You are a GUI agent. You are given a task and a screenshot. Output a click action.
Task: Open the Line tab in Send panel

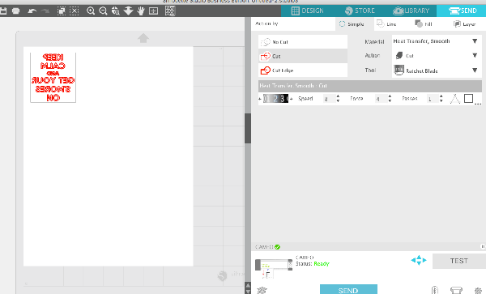[386, 23]
